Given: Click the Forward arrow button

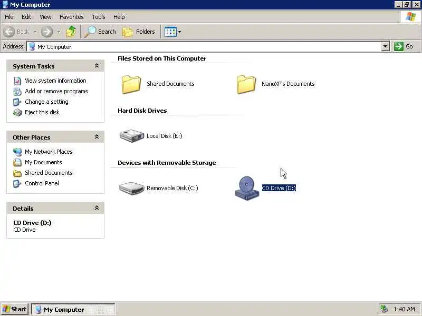Looking at the screenshot, I should pos(47,32).
